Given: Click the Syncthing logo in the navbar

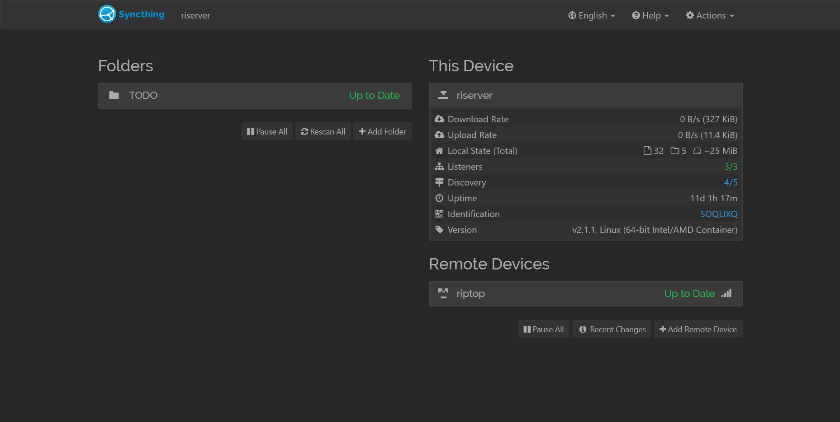Looking at the screenshot, I should 131,14.
